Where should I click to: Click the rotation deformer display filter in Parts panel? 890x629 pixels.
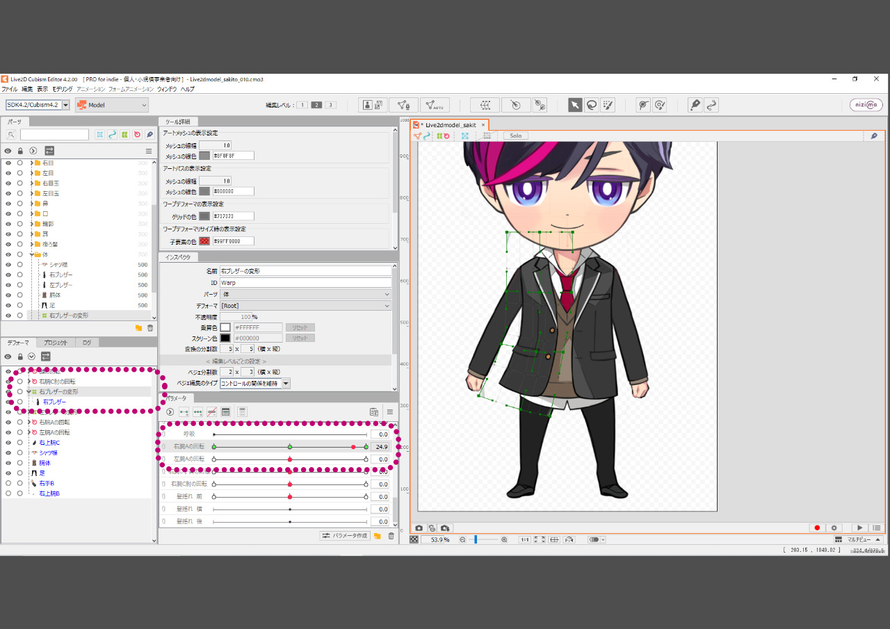[137, 134]
